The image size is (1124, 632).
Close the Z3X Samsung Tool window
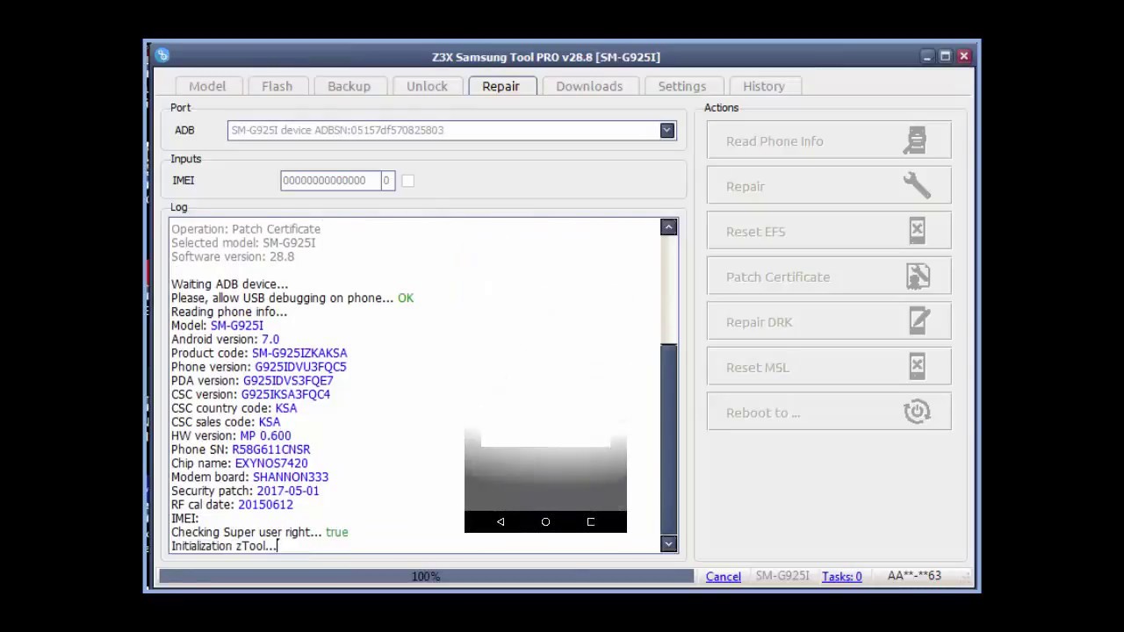pyautogui.click(x=963, y=56)
